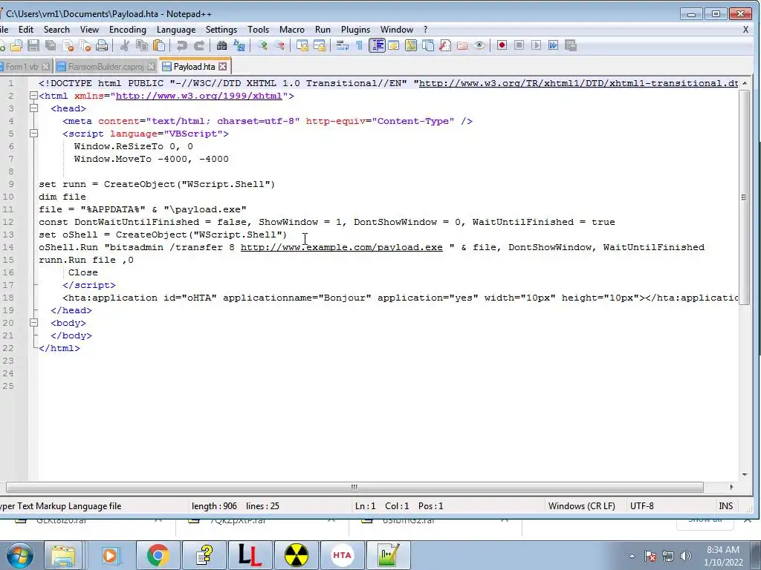Open the View menu
The image size is (761, 570).
click(x=89, y=30)
